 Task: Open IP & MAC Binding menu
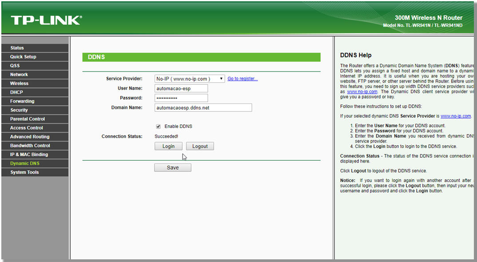(x=35, y=154)
